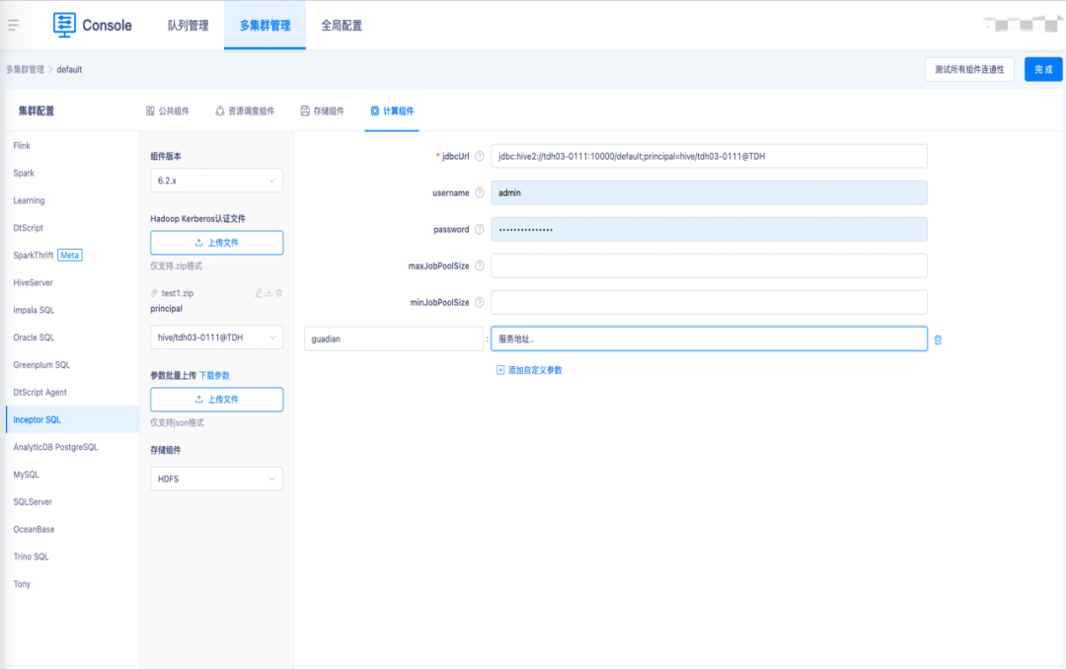Viewport: 1066px width, 669px height.
Task: Click the blue 完成 button
Action: tap(1043, 69)
